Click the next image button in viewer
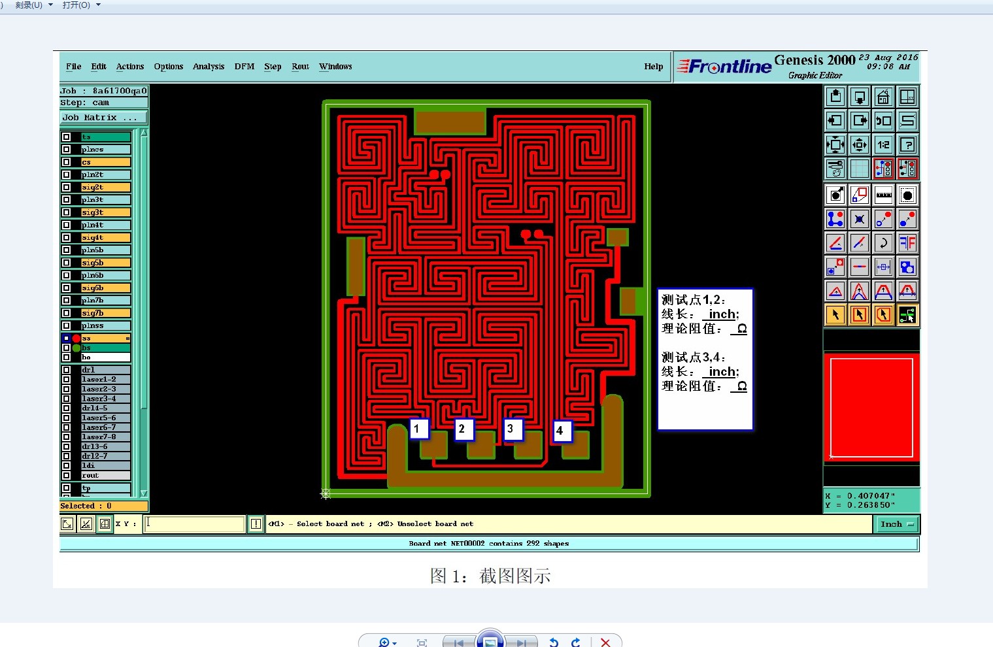The height and width of the screenshot is (647, 993). tap(521, 642)
